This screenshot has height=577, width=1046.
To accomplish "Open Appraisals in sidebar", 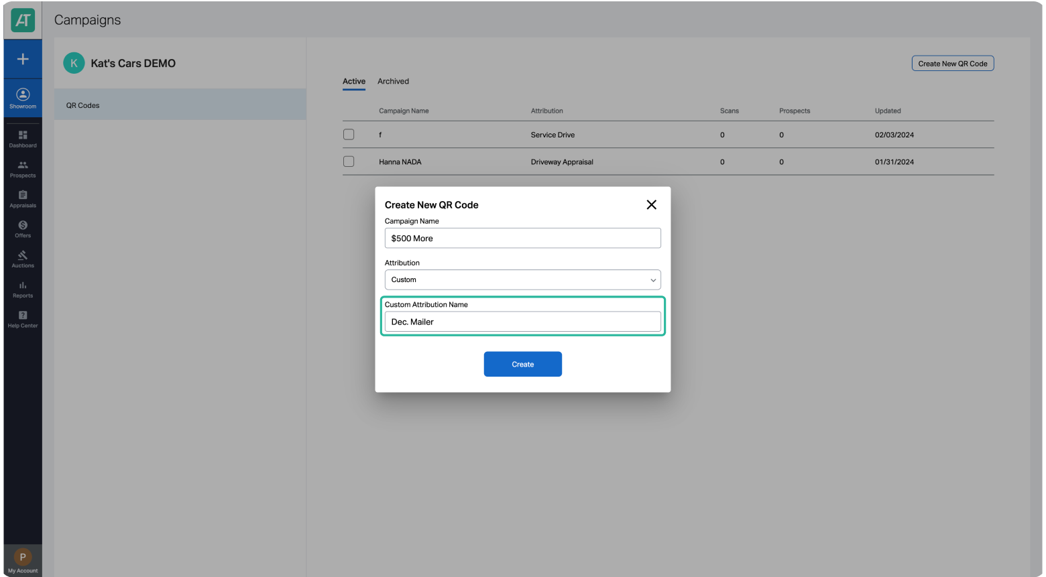I will [23, 199].
